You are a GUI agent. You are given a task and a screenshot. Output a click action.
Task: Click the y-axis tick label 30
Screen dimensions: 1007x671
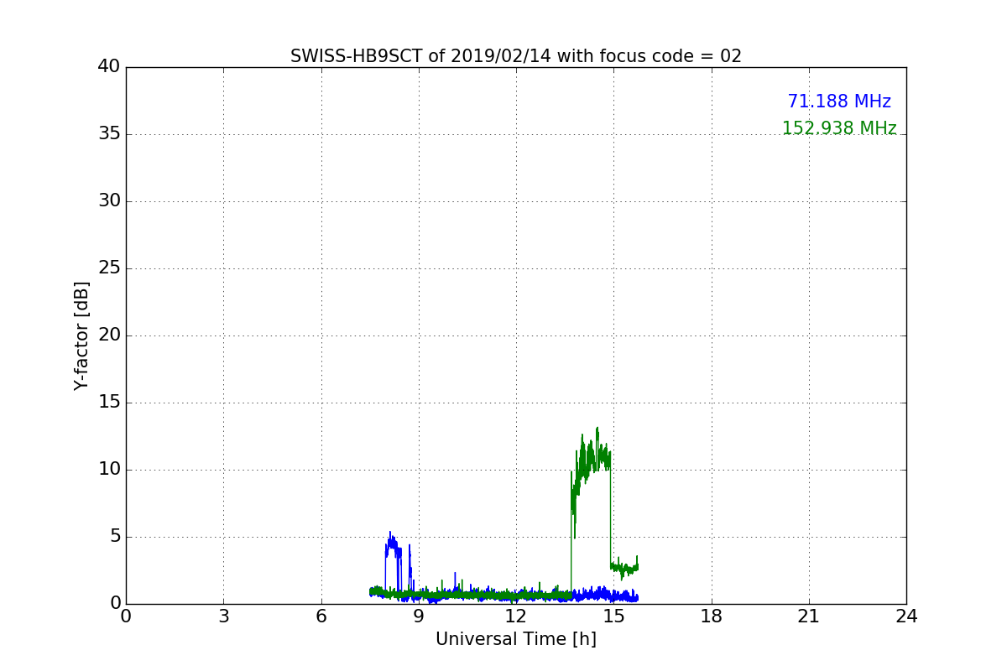[109, 200]
